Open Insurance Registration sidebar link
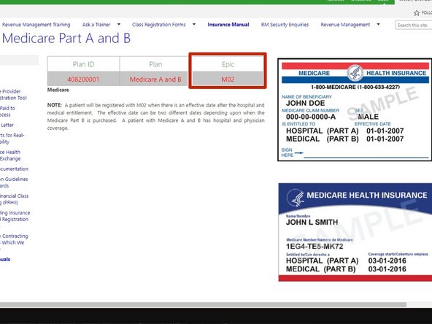The image size is (432, 324). point(15,216)
